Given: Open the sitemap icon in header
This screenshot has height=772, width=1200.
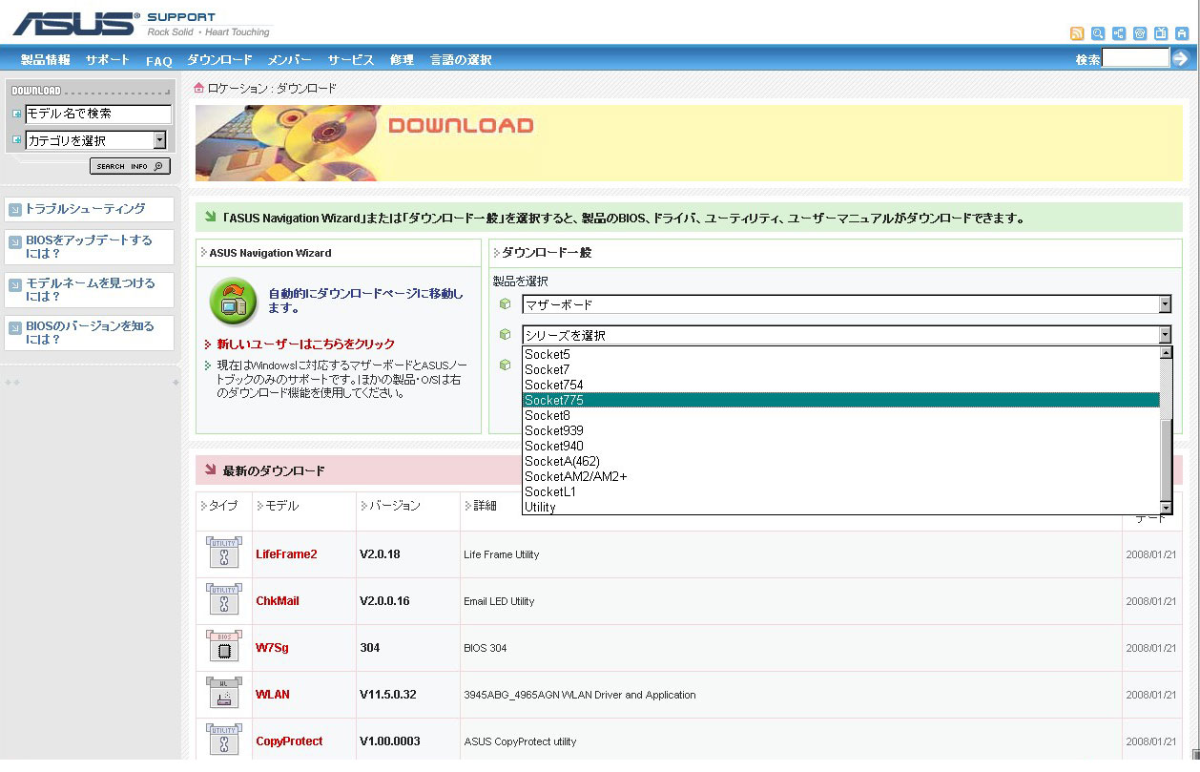Looking at the screenshot, I should [x=1119, y=33].
